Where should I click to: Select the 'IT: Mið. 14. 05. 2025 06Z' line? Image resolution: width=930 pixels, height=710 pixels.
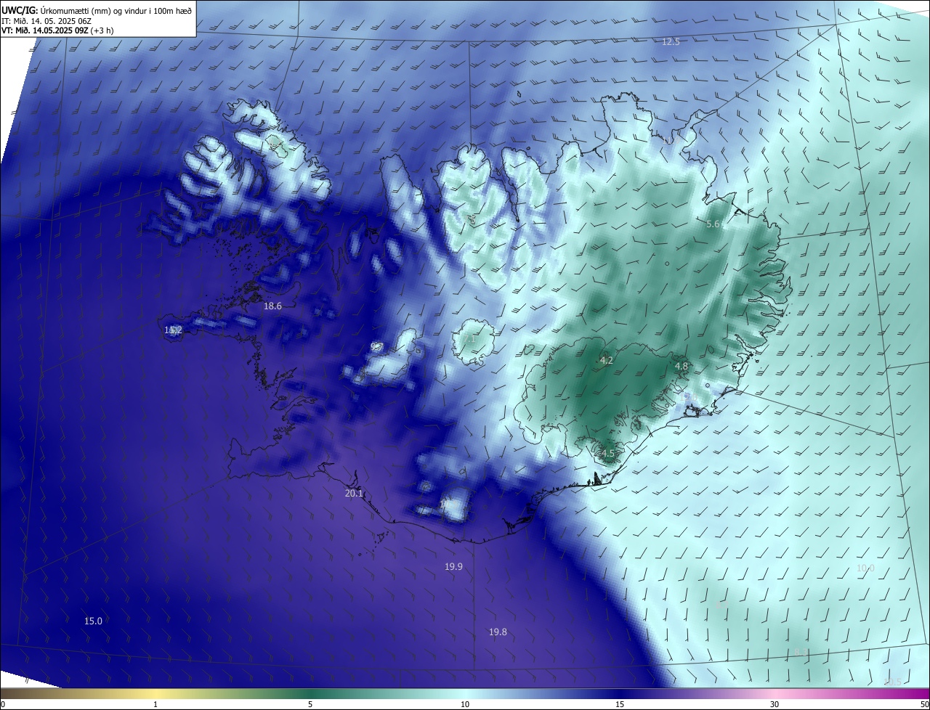click(x=46, y=20)
